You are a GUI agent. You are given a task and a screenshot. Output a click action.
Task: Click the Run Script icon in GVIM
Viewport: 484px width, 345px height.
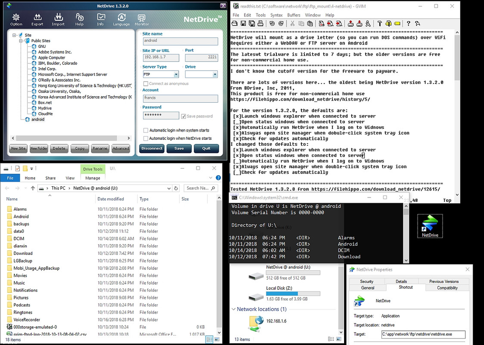coord(368,23)
